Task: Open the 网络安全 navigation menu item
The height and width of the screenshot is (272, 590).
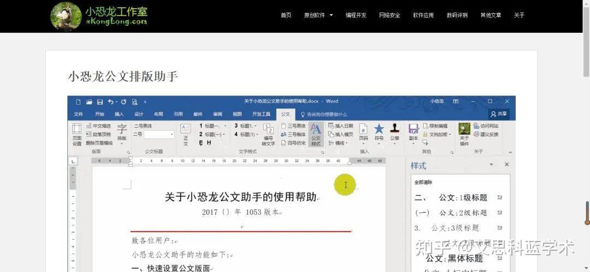Action: point(390,15)
